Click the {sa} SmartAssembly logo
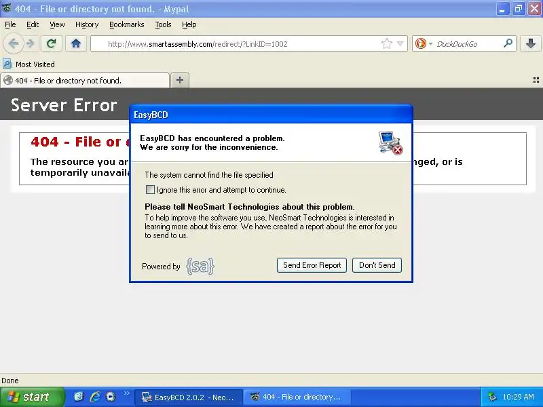This screenshot has width=543, height=407. click(x=200, y=266)
